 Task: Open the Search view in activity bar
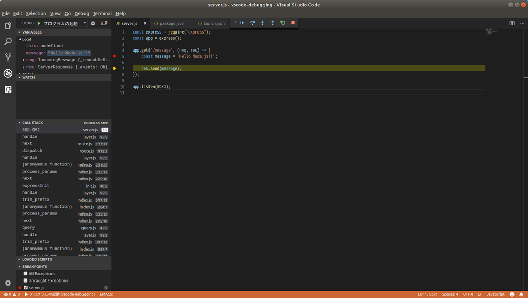pos(8,41)
